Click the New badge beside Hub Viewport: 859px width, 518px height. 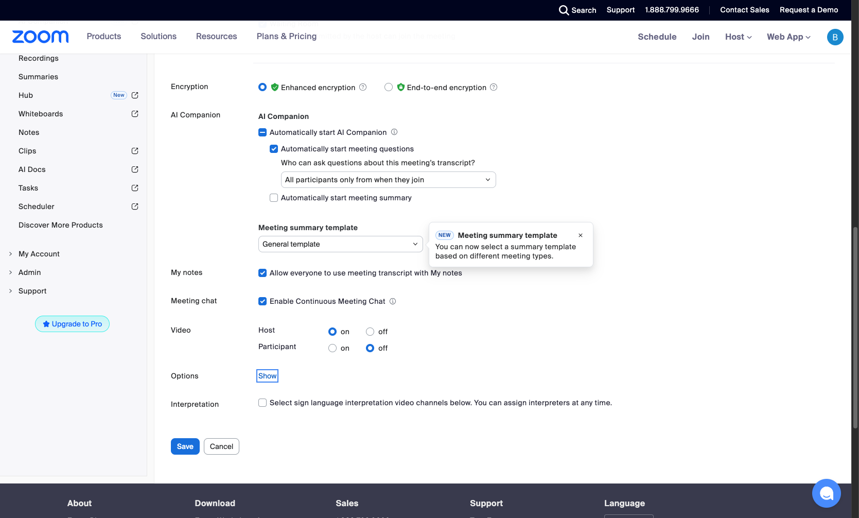[119, 95]
